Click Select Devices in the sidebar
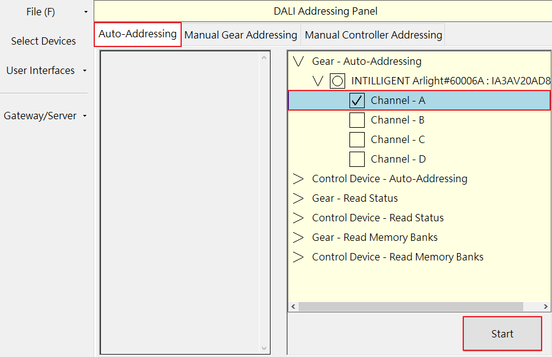The image size is (552, 357). (x=43, y=41)
